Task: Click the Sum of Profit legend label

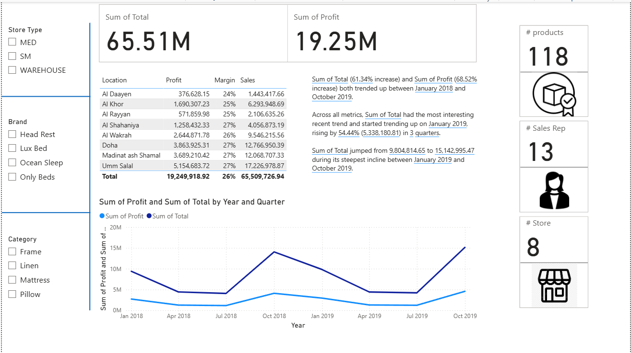Action: [x=124, y=216]
